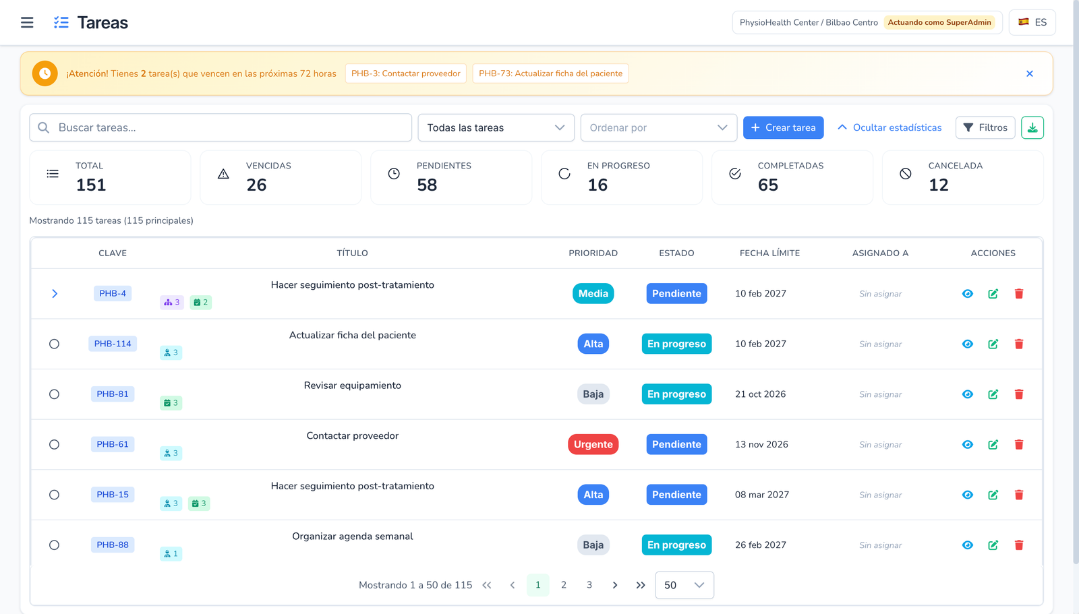Jump to first page double arrow
1079x614 pixels.
[487, 585]
